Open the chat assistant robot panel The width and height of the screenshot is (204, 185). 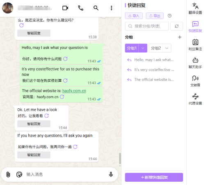195,63
